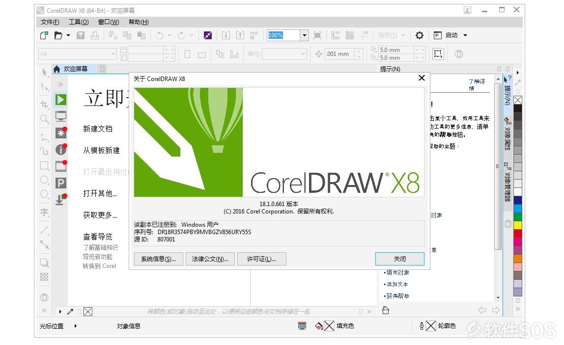
Task: Select the cyan swatch in color palette
Action: click(x=518, y=209)
